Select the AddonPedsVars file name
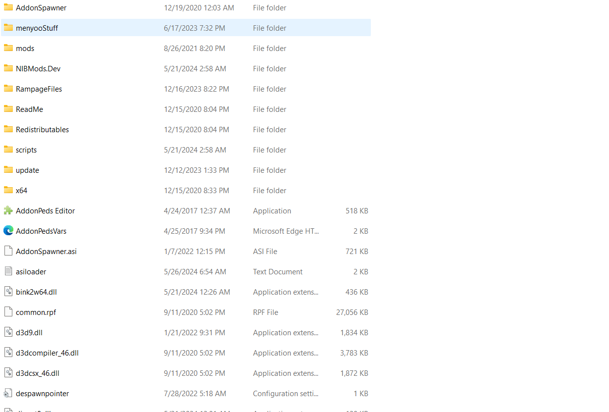Screen dimensions: 609x412 [41, 231]
